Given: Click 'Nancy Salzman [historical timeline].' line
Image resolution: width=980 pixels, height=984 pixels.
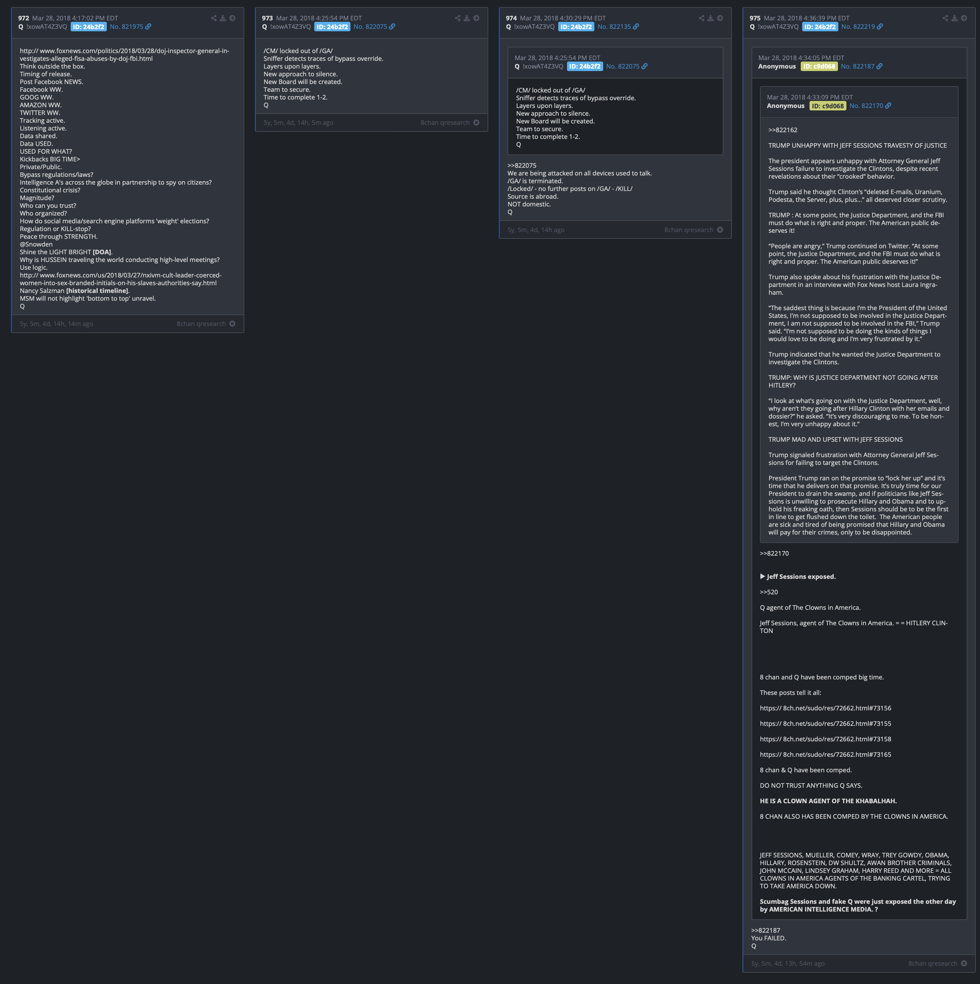Looking at the screenshot, I should [75, 291].
